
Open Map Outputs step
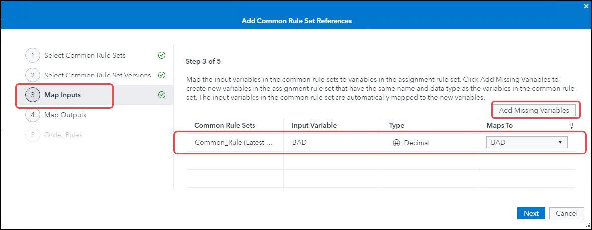(65, 115)
